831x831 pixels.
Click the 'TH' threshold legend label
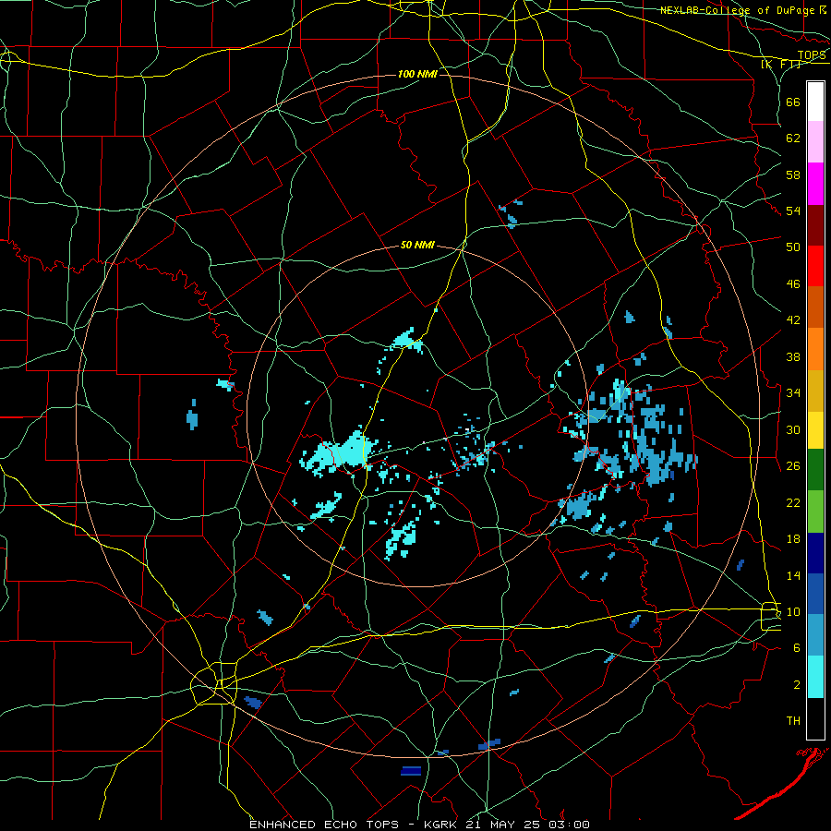[793, 721]
